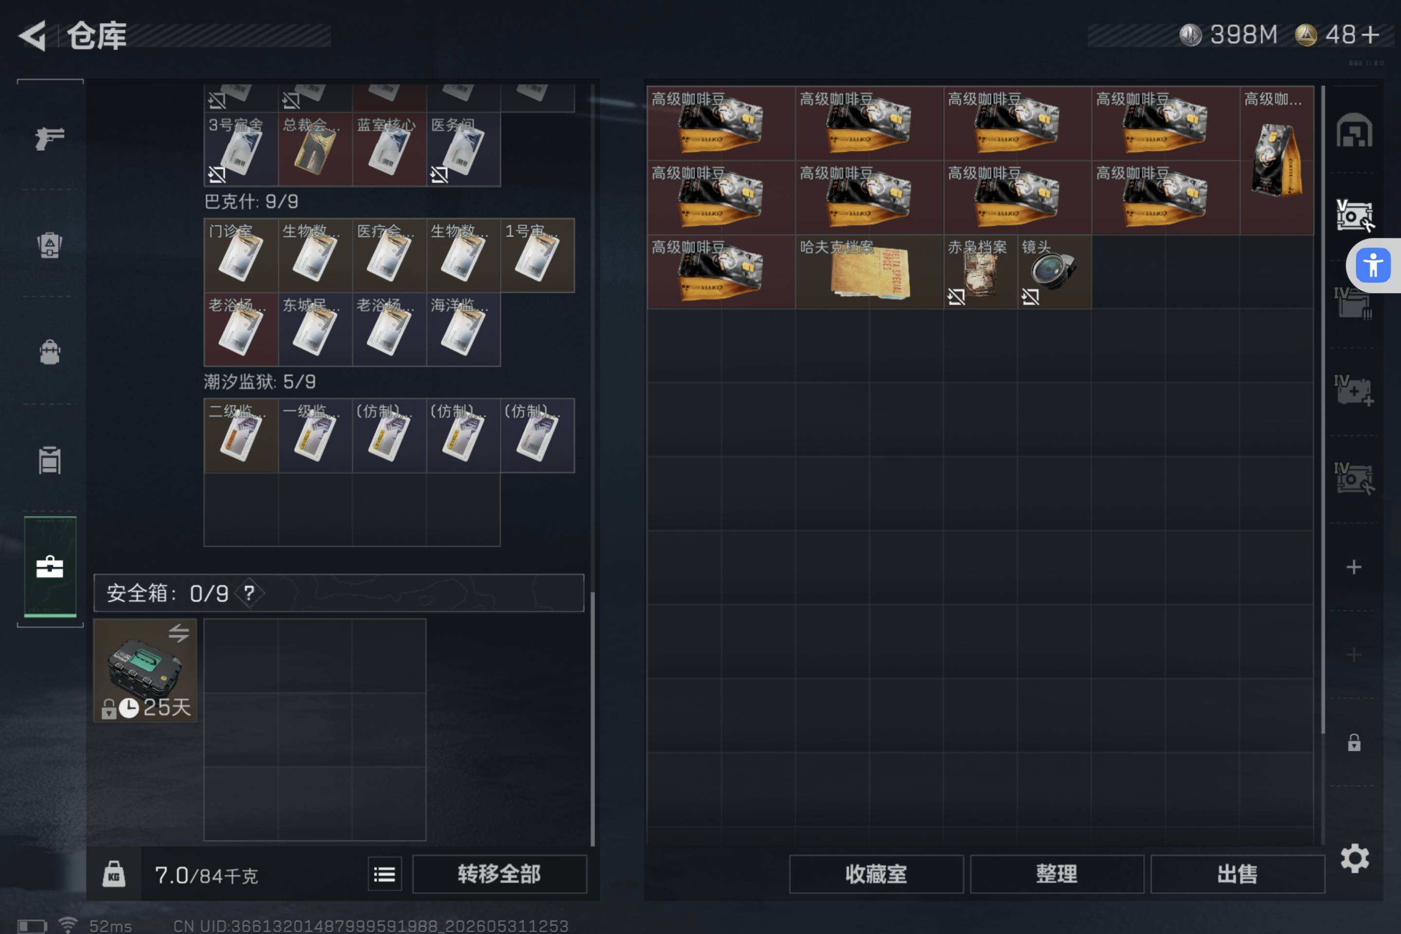This screenshot has height=934, width=1401.
Task: Select the 3号宿舍 key card
Action: (x=241, y=149)
